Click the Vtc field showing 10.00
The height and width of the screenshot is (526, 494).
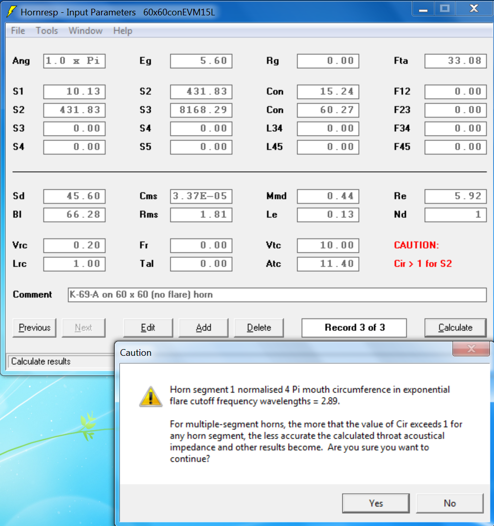pyautogui.click(x=328, y=246)
